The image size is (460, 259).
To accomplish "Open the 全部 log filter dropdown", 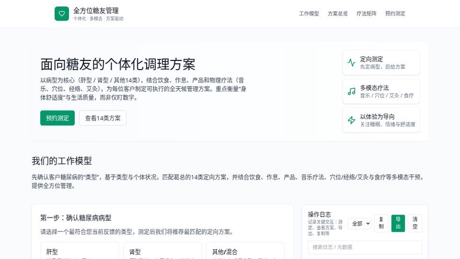I will coord(359,223).
